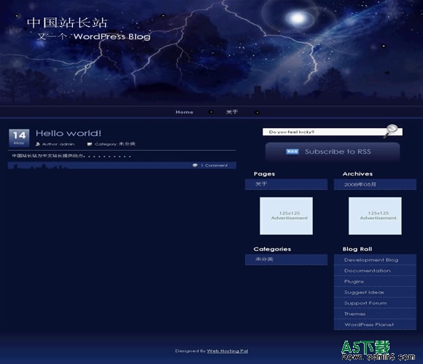Click the Categories sidebar heading
The image size is (423, 364).
pos(272,249)
